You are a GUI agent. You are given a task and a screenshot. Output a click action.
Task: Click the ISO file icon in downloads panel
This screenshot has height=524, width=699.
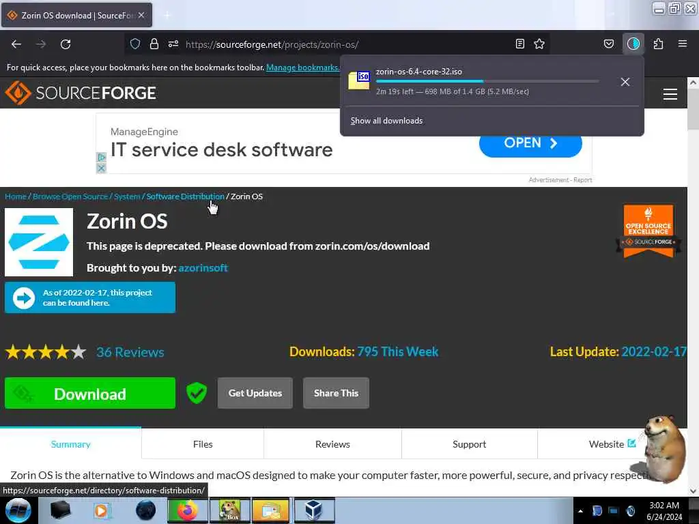(359, 81)
